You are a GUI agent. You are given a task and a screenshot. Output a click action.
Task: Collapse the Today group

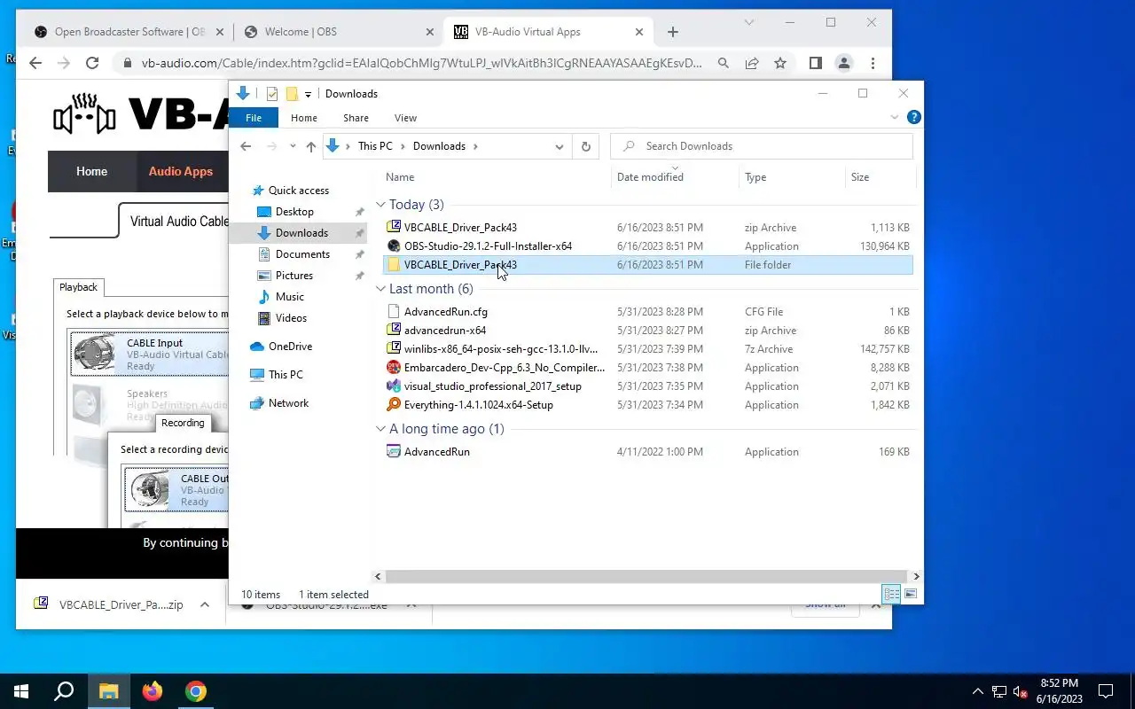pyautogui.click(x=381, y=205)
